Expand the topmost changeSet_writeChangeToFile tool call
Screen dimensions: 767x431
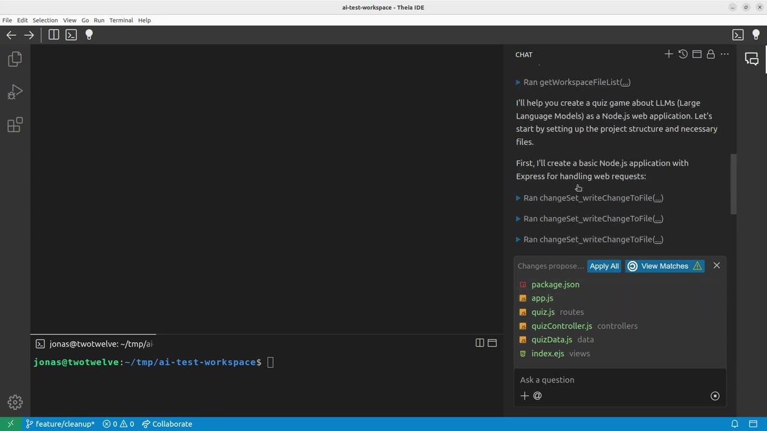coord(590,198)
